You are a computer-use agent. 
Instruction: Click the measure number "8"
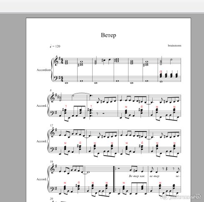point(51,90)
